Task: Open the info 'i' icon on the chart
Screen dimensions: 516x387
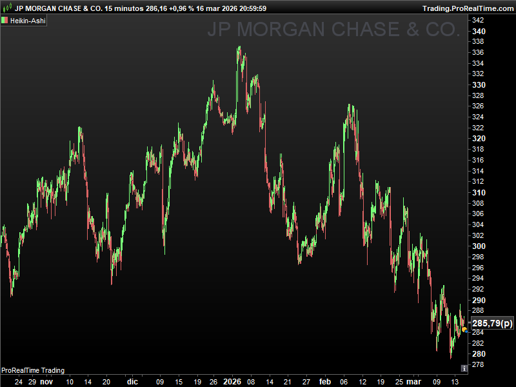Action: click(464, 368)
